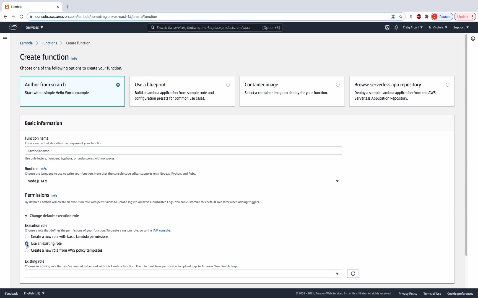
Task: Click the Paused profile button
Action: pos(442,17)
